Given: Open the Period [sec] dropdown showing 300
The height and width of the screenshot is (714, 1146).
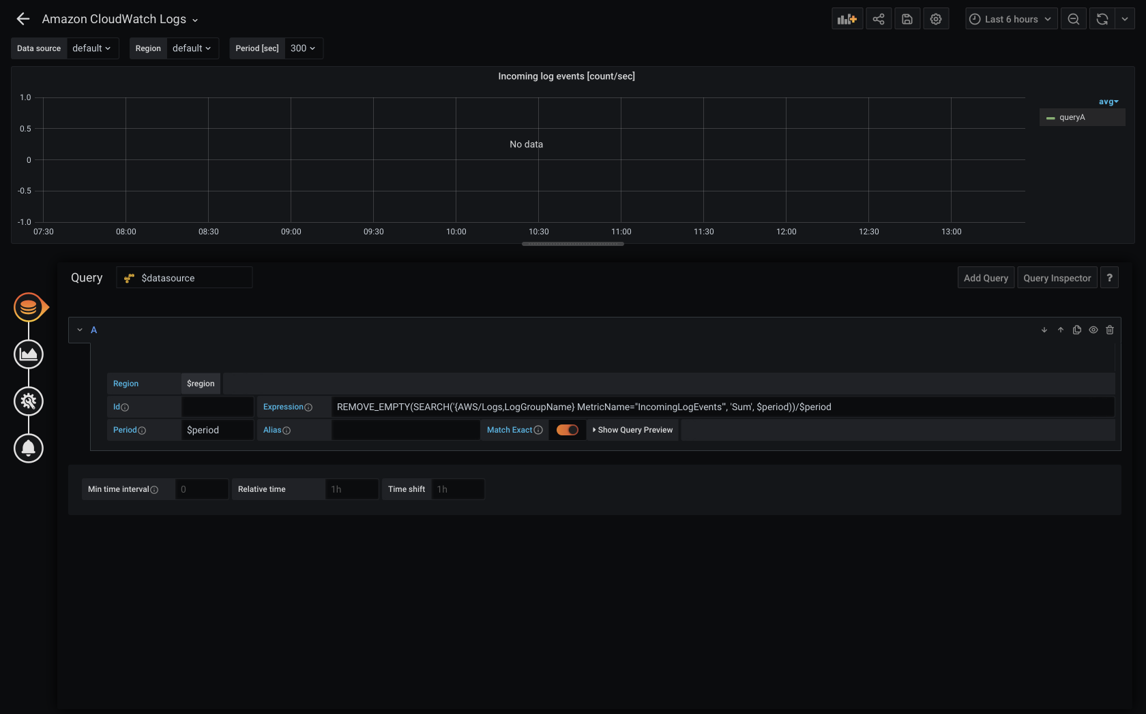Looking at the screenshot, I should click(302, 48).
